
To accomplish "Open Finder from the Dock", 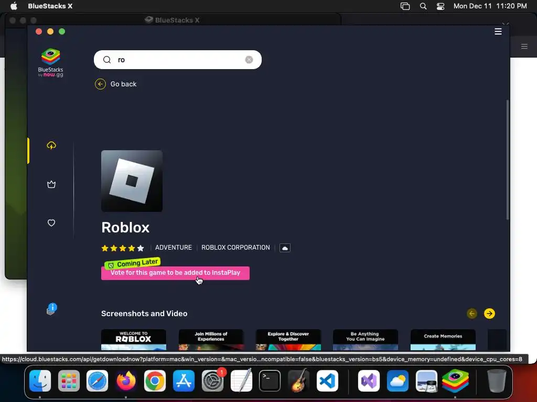I will [x=40, y=381].
